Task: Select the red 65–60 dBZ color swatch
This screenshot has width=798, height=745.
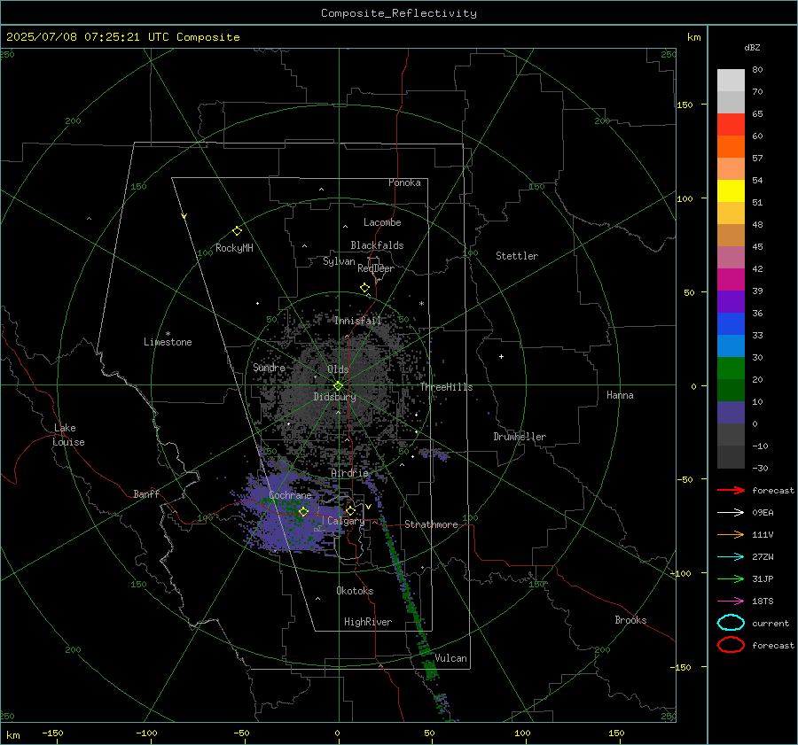Action: 731,125
